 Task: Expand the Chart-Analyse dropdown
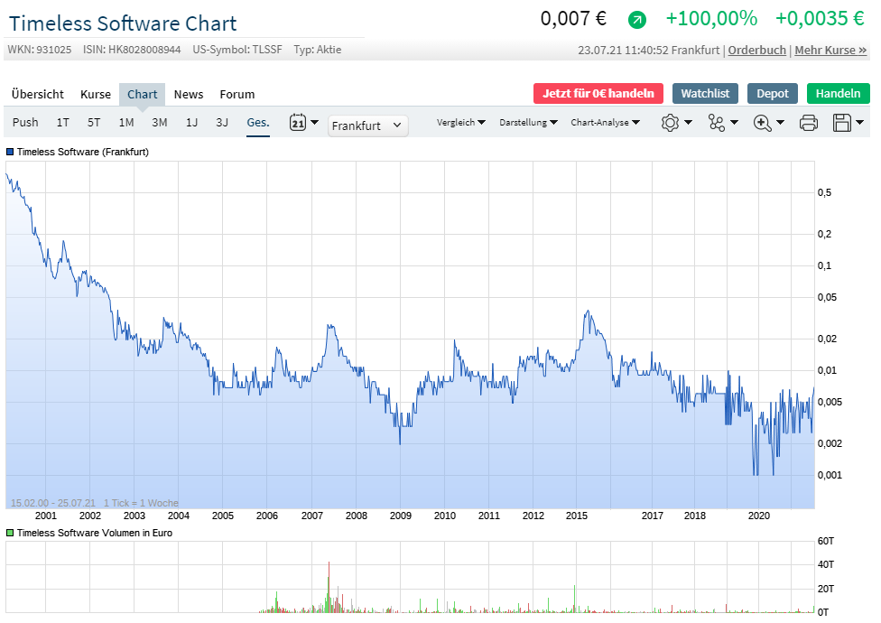coord(605,123)
